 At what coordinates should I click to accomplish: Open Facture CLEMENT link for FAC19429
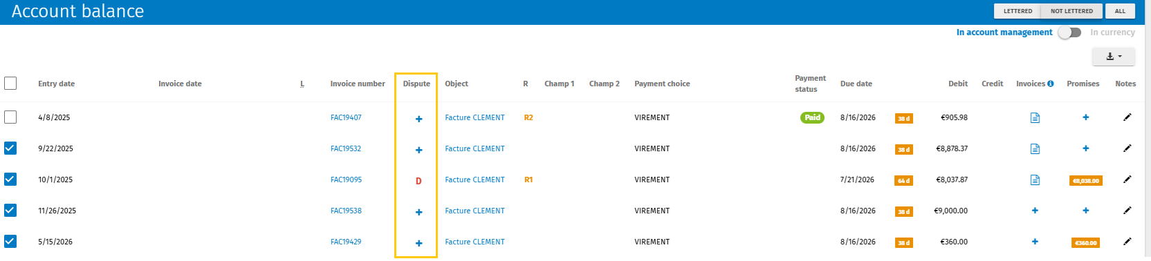[x=475, y=242]
